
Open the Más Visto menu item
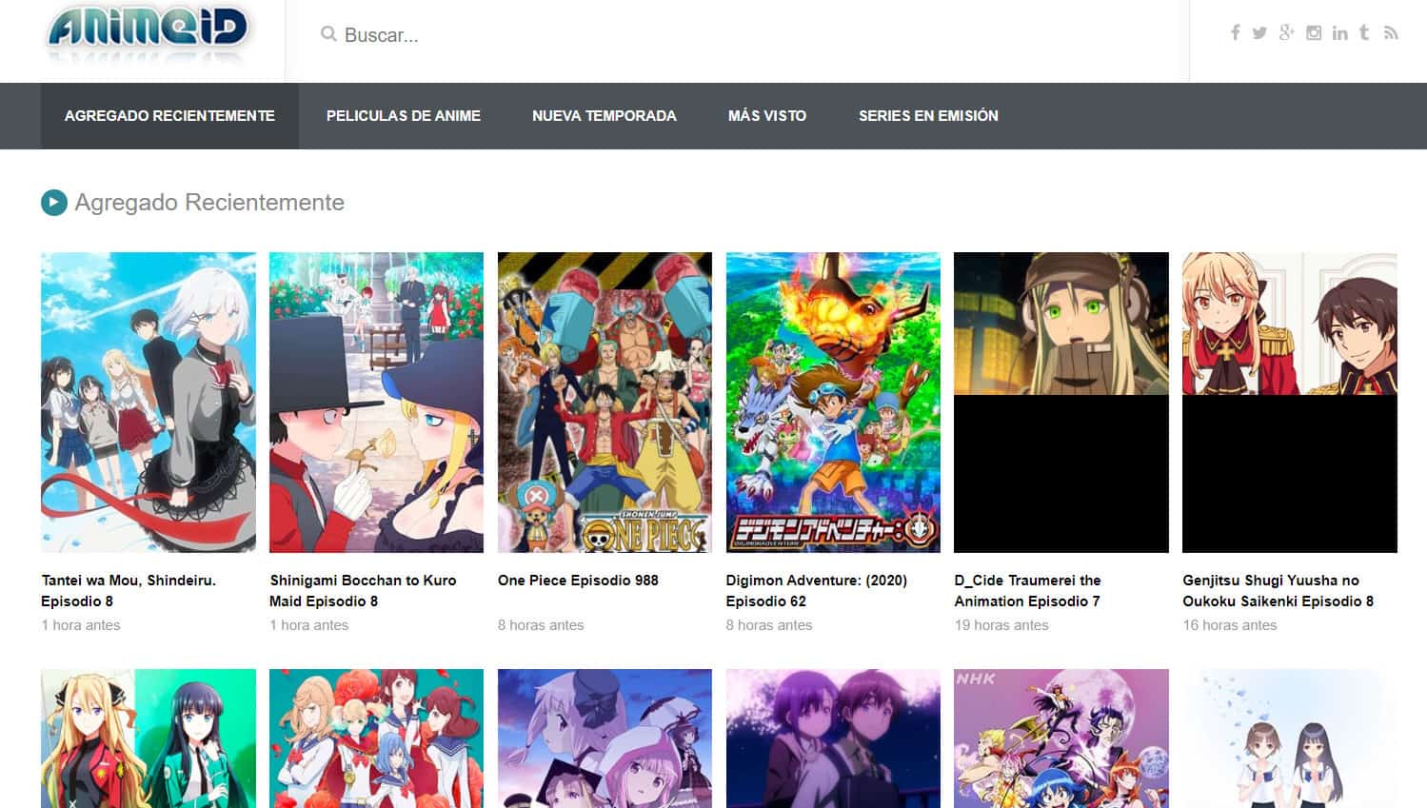point(767,115)
